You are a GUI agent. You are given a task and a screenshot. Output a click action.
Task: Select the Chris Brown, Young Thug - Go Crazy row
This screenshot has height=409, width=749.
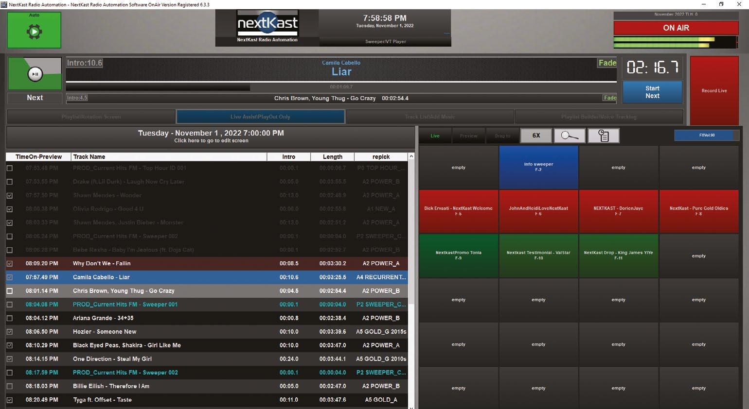coord(207,291)
